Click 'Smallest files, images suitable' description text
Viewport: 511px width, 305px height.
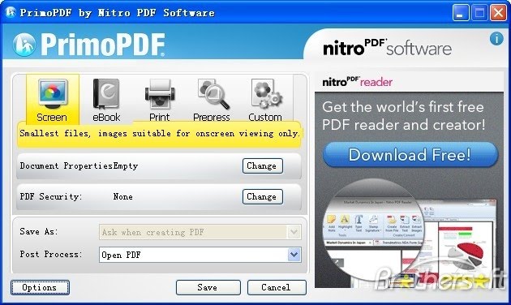pyautogui.click(x=159, y=134)
